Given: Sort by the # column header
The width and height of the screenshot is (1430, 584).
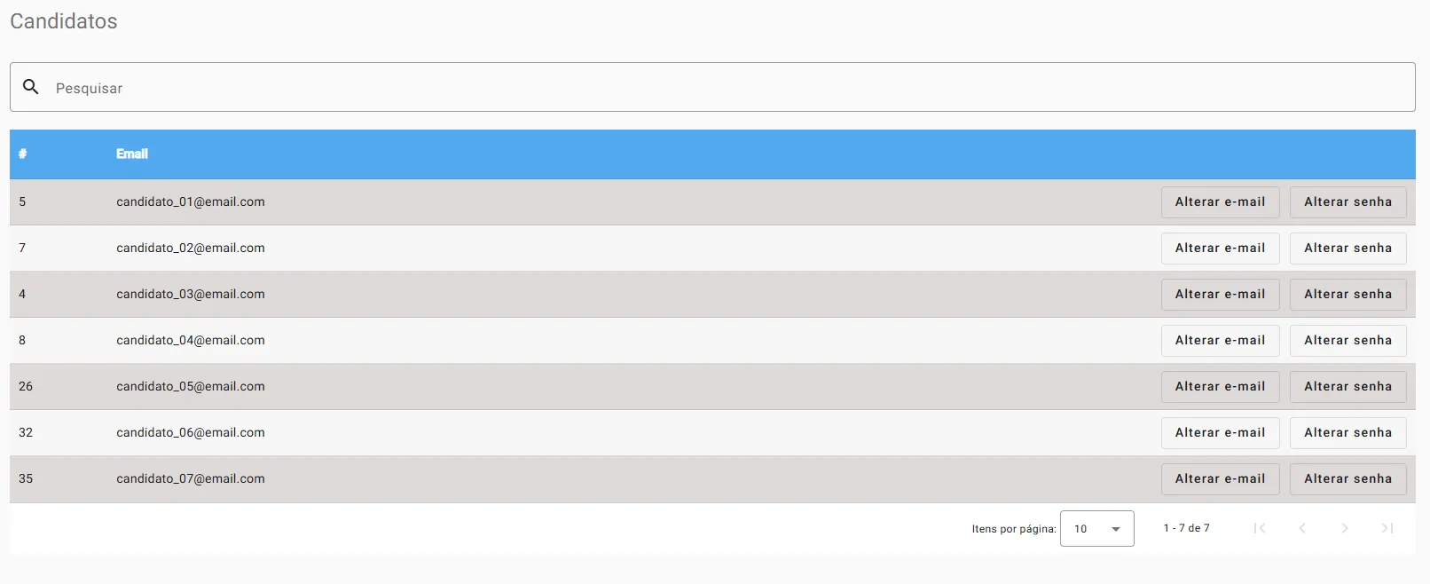Looking at the screenshot, I should [22, 154].
